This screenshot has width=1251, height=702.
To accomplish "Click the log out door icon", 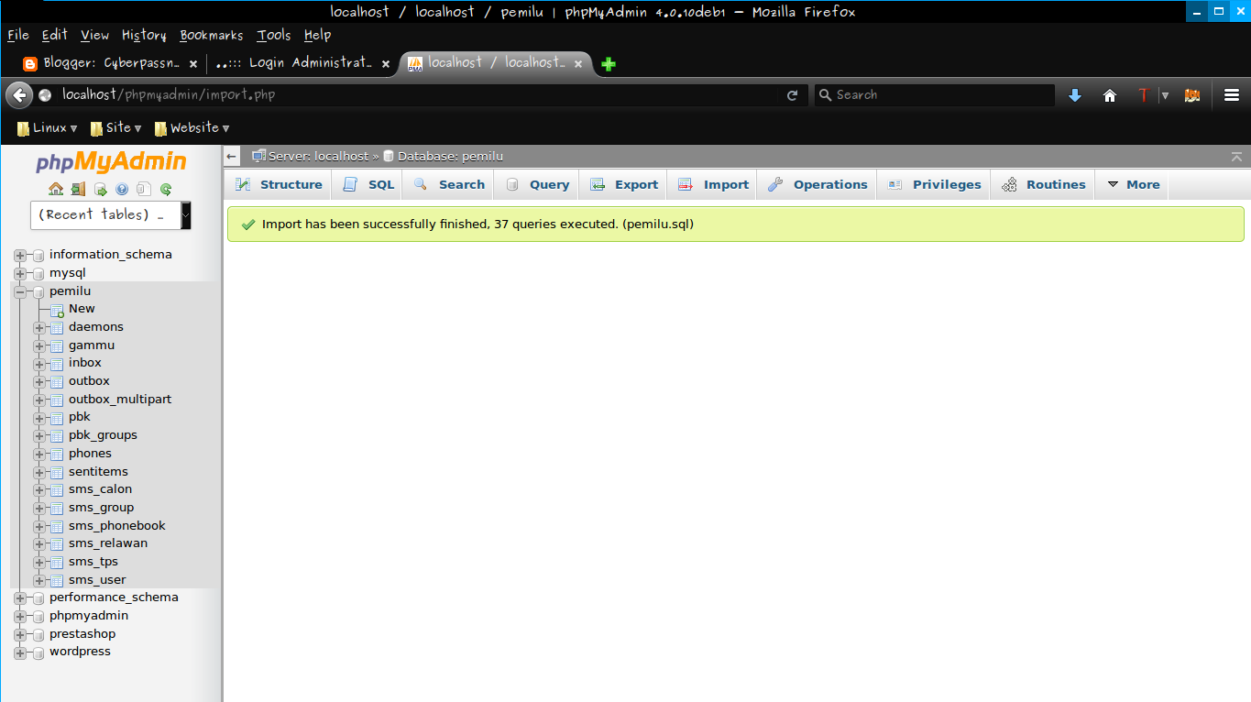I will 78,189.
